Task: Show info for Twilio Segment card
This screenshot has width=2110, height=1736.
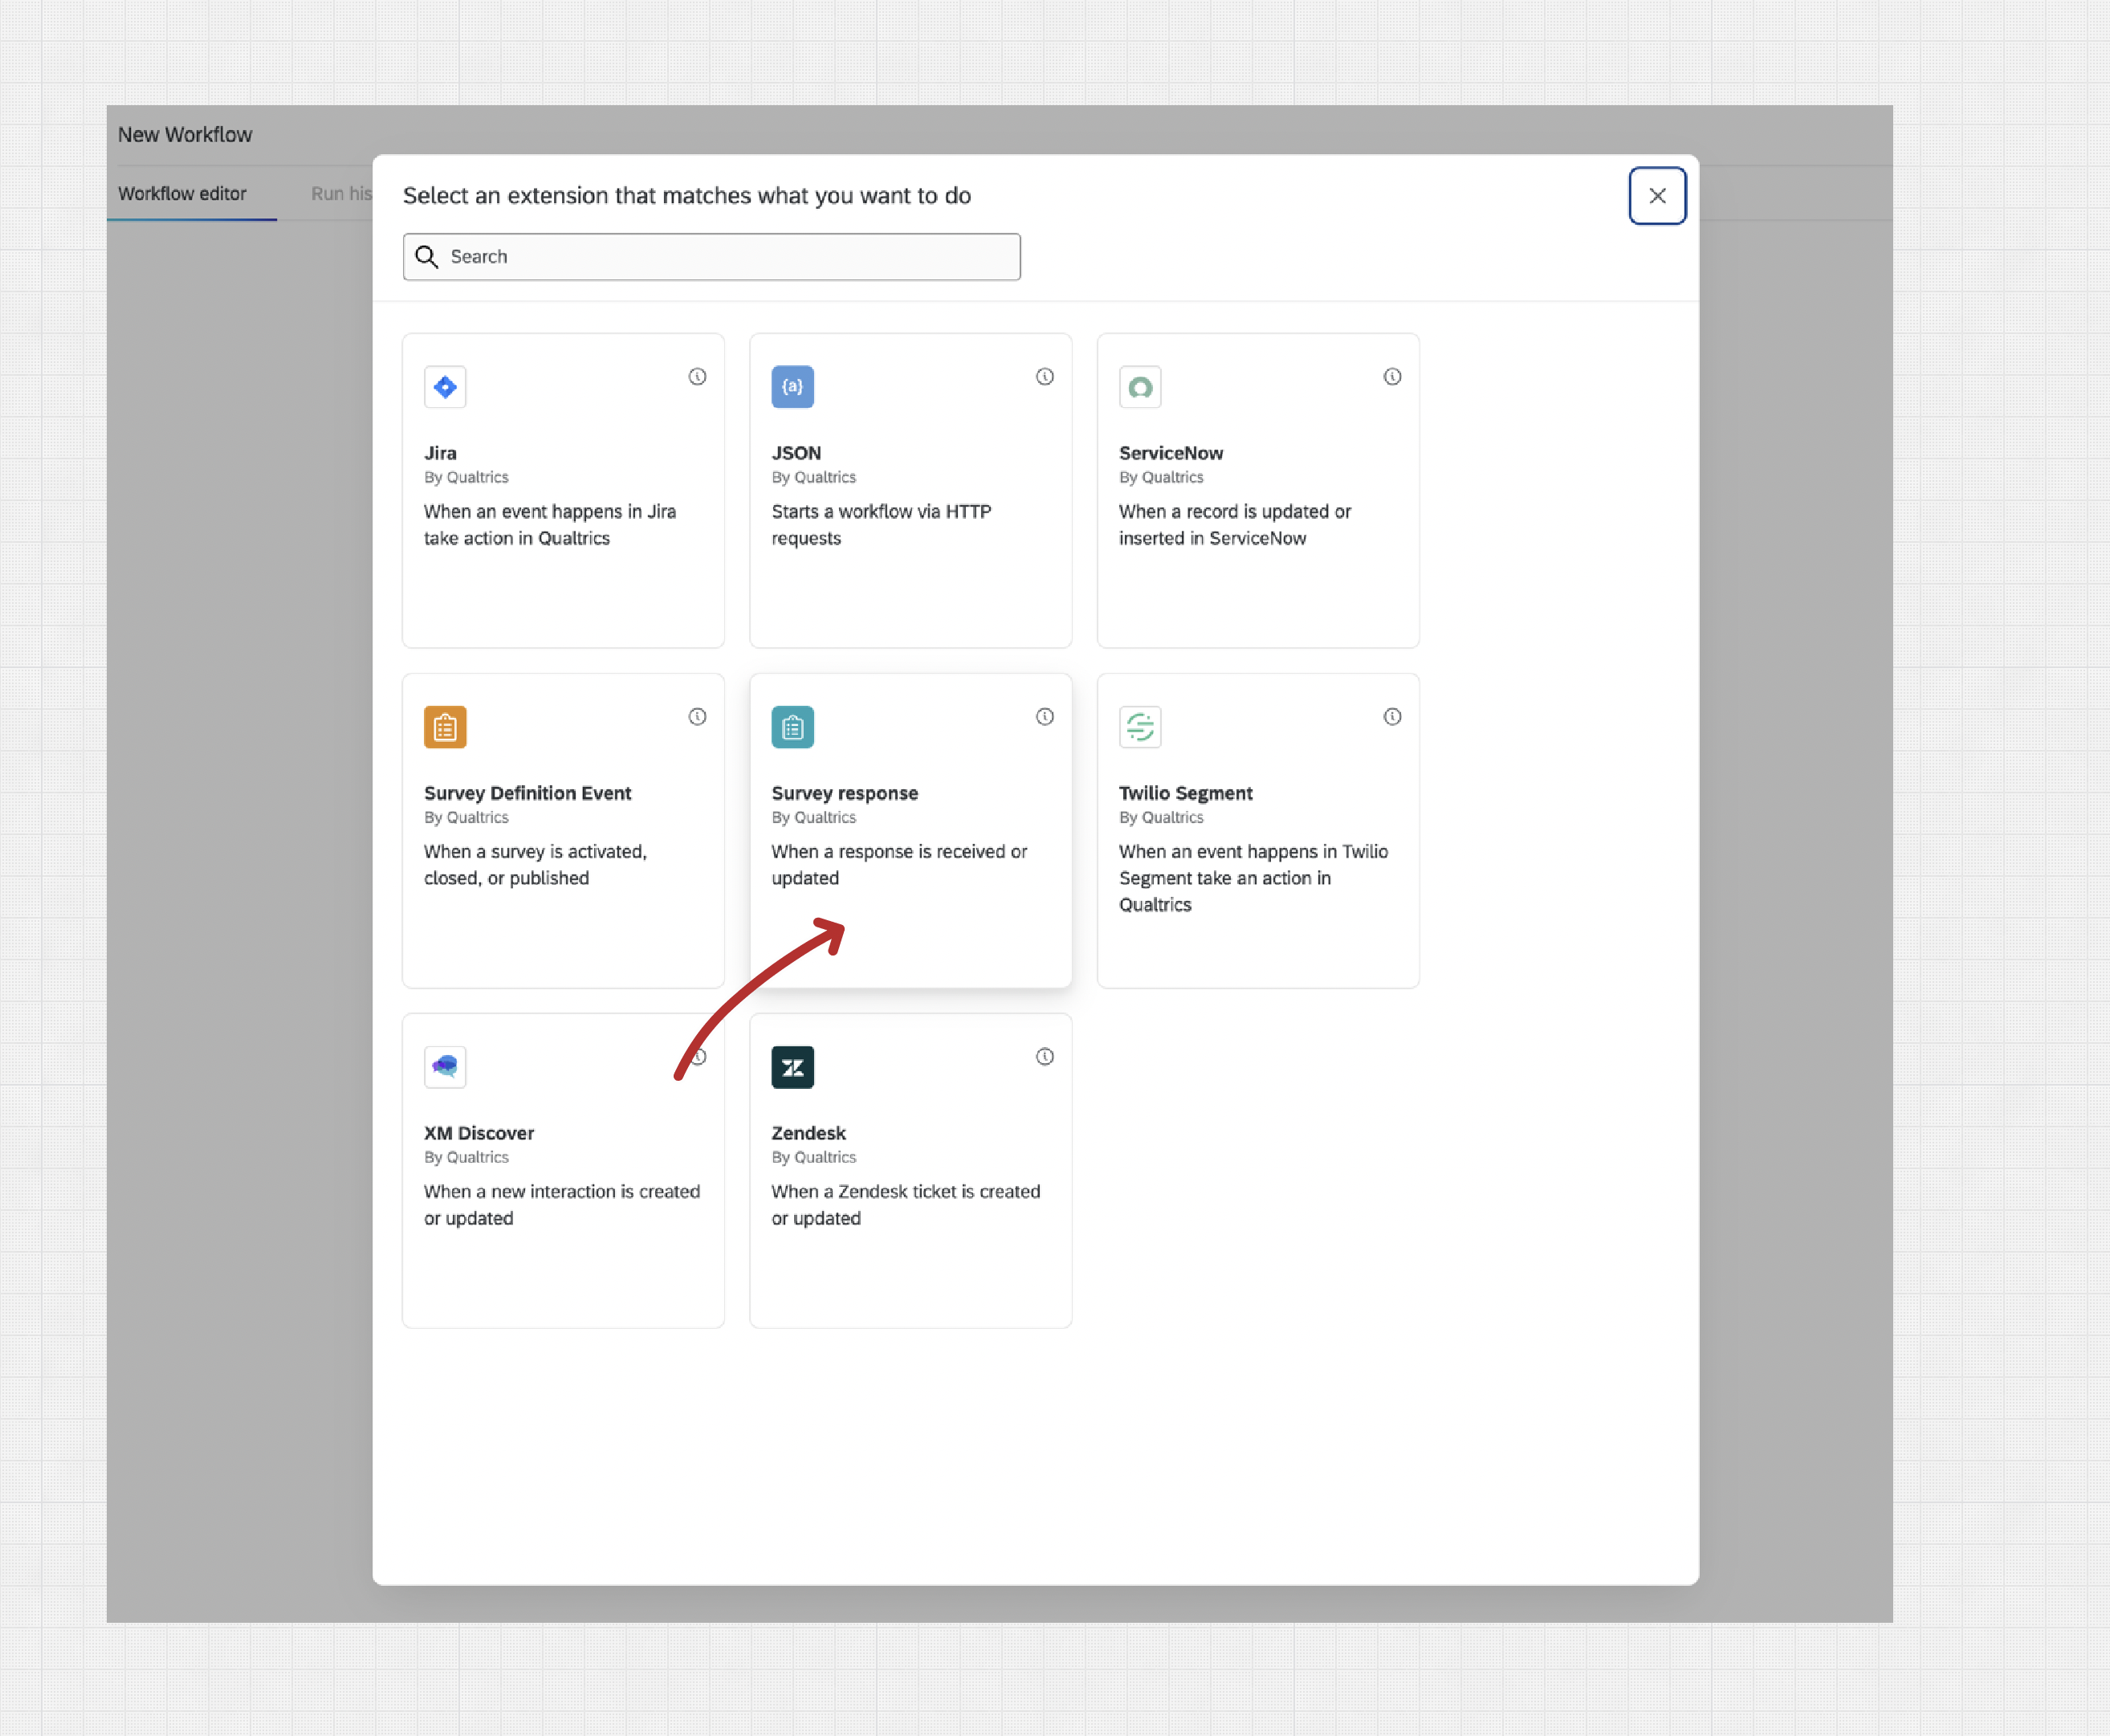Action: pos(1392,717)
